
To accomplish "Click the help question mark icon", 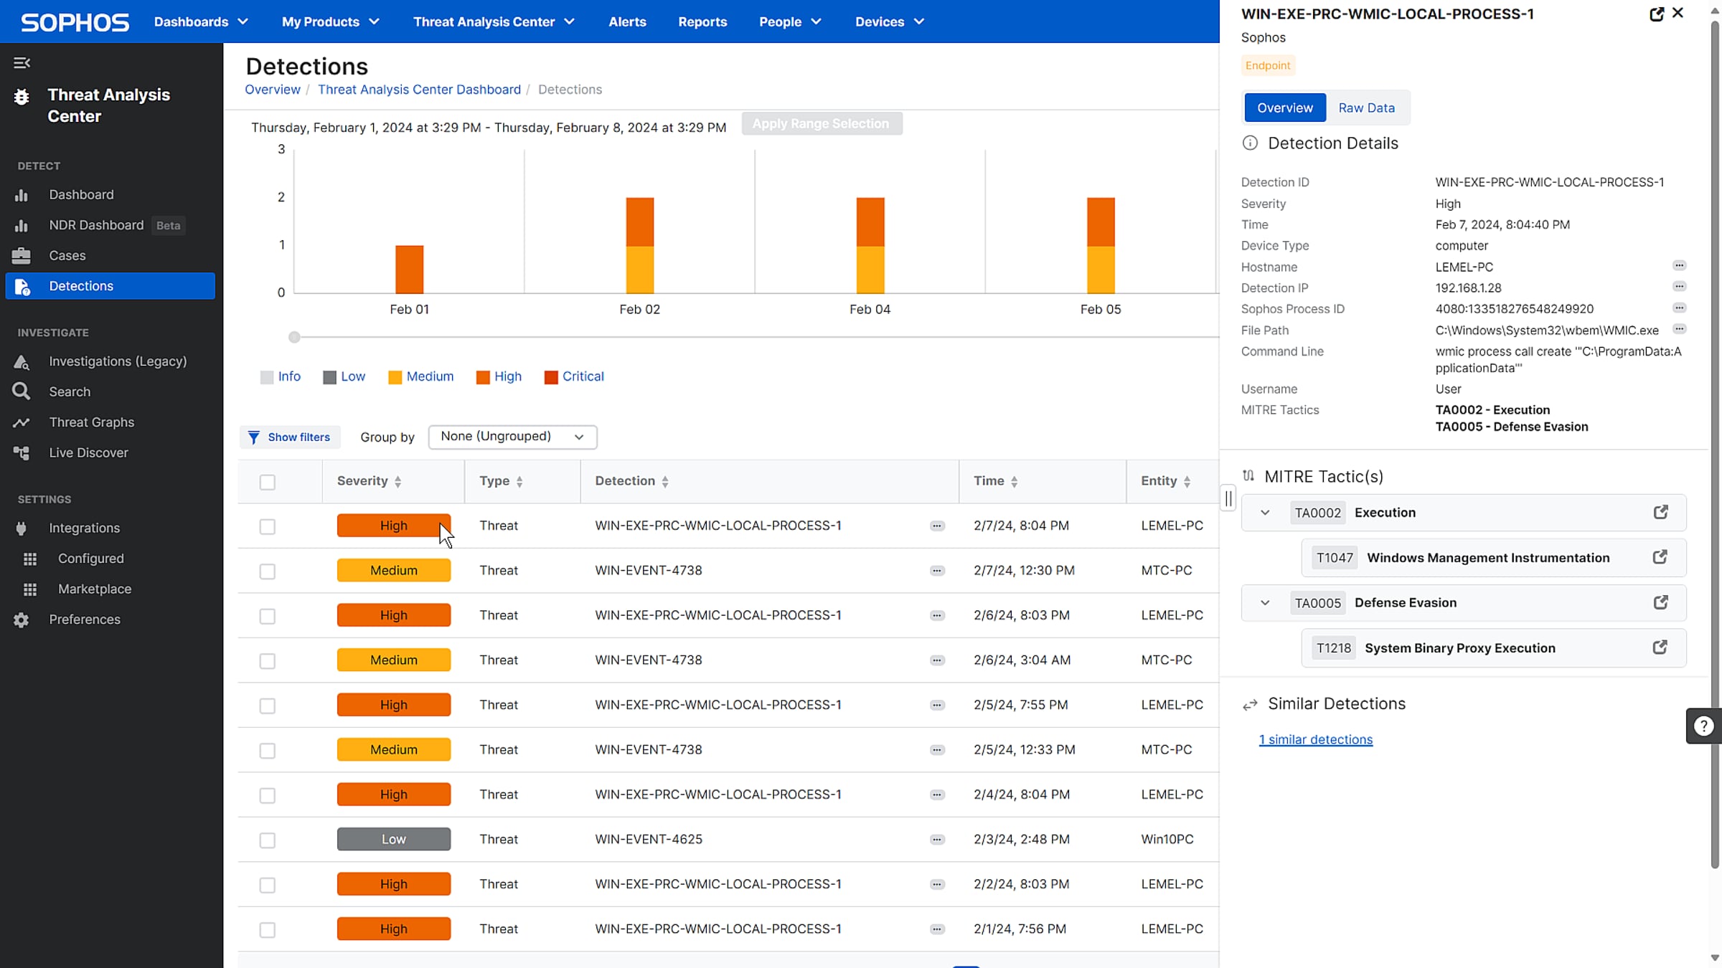I will tap(1703, 726).
